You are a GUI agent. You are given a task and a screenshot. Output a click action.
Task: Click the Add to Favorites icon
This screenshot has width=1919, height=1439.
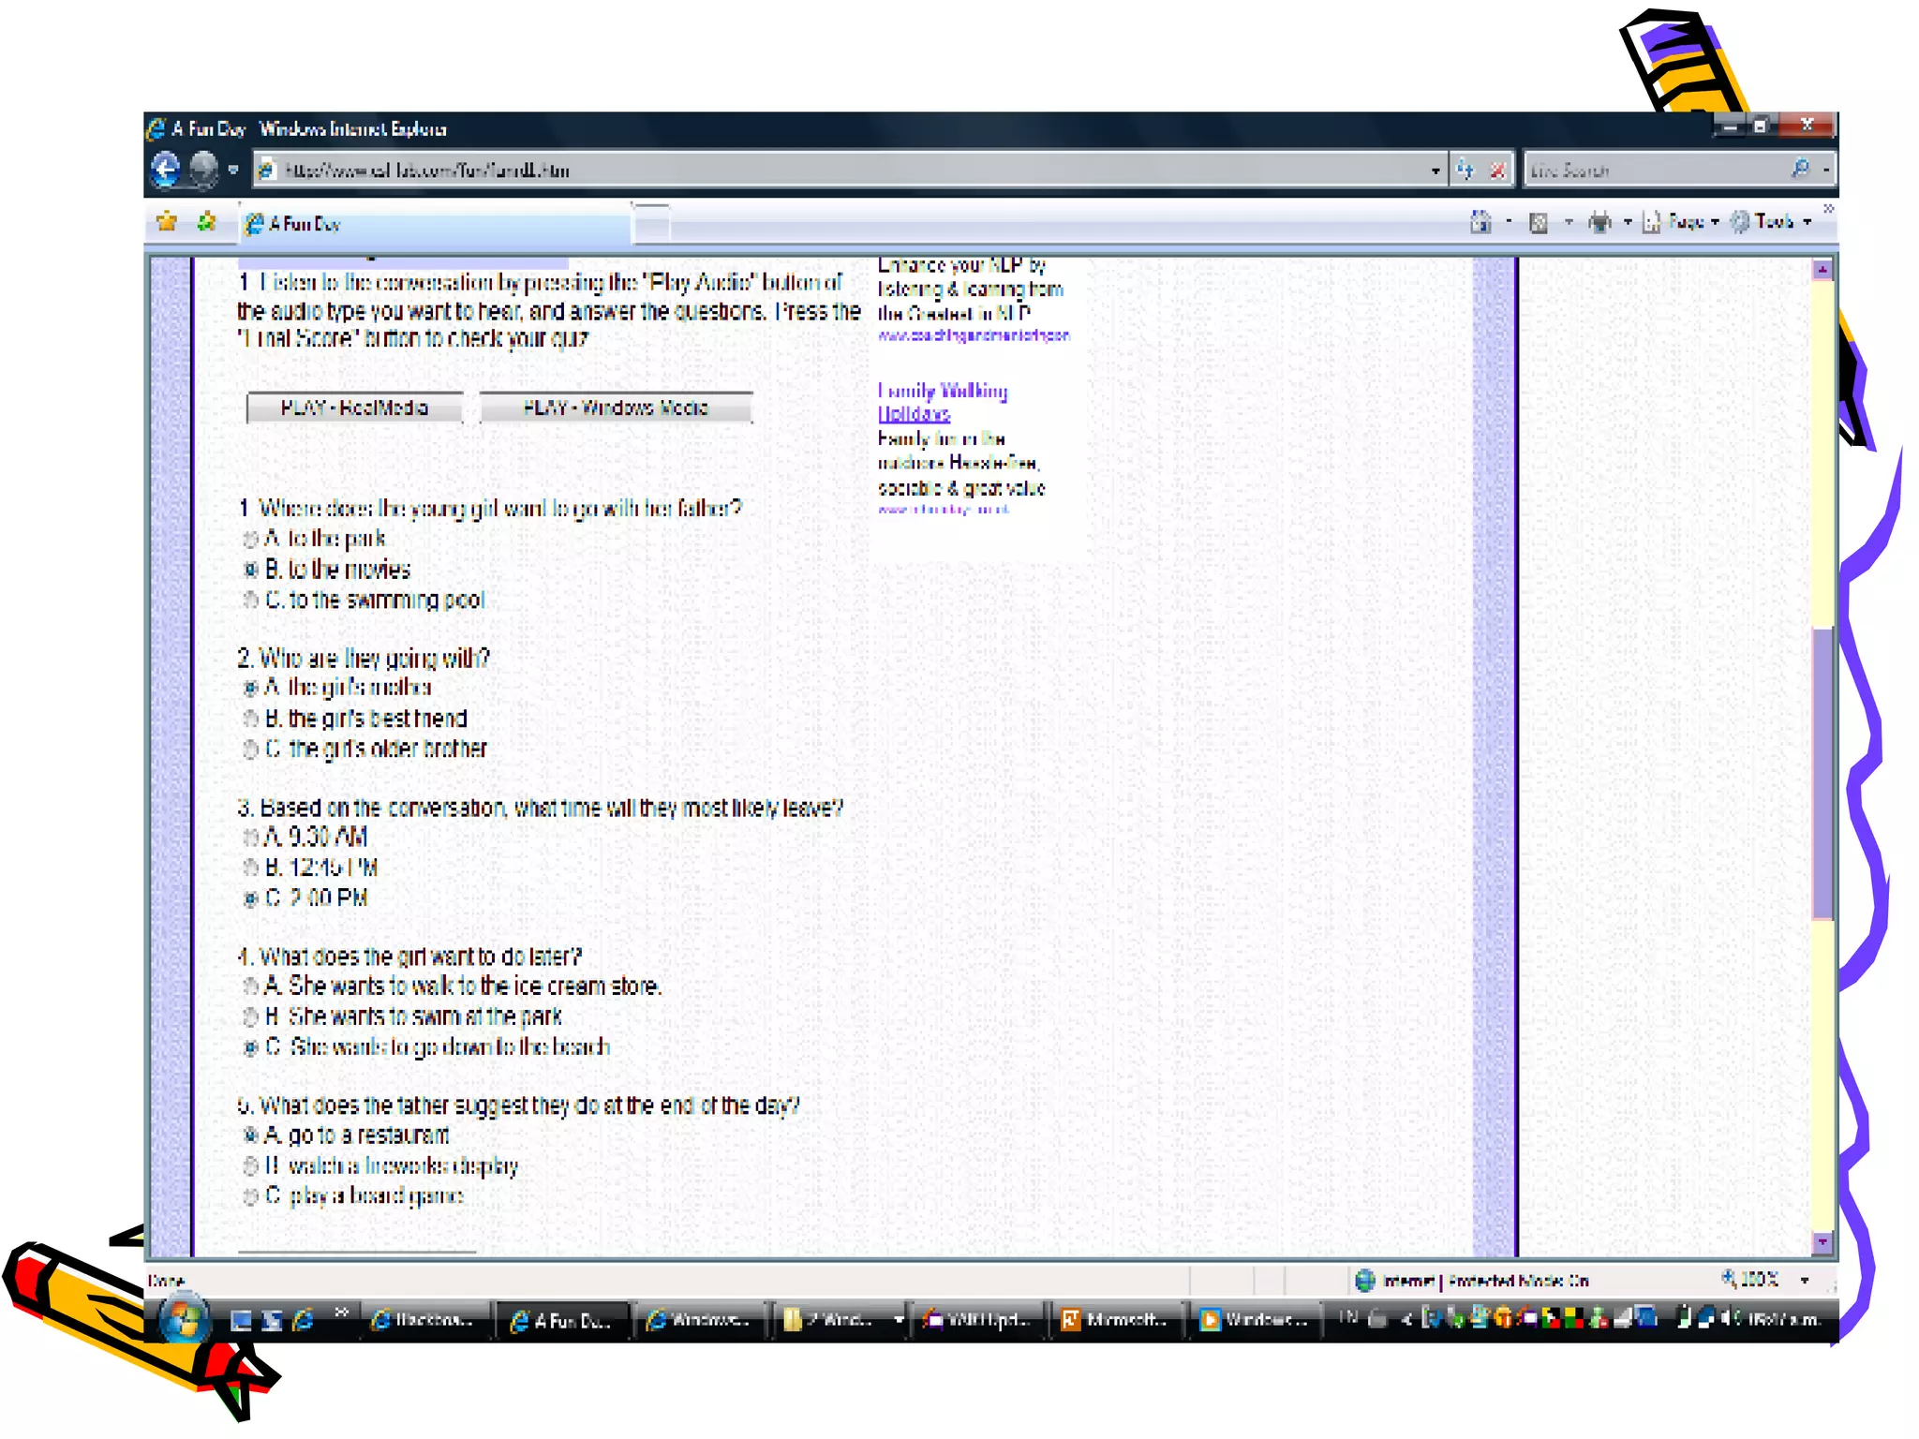pyautogui.click(x=207, y=222)
